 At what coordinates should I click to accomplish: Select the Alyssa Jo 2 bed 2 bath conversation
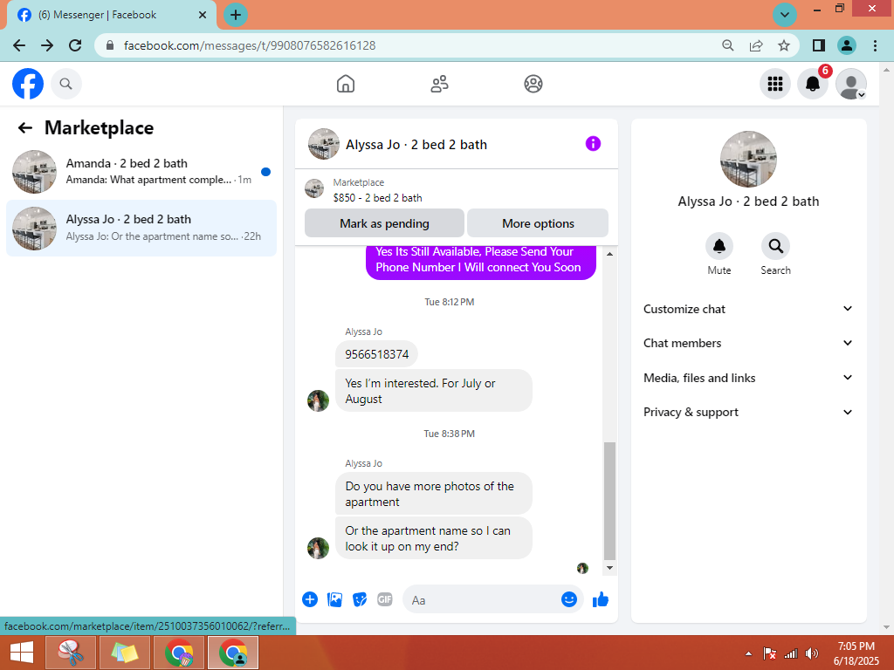(x=141, y=228)
